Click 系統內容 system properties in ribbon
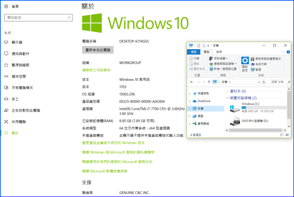294x197 pixels. tap(259, 64)
